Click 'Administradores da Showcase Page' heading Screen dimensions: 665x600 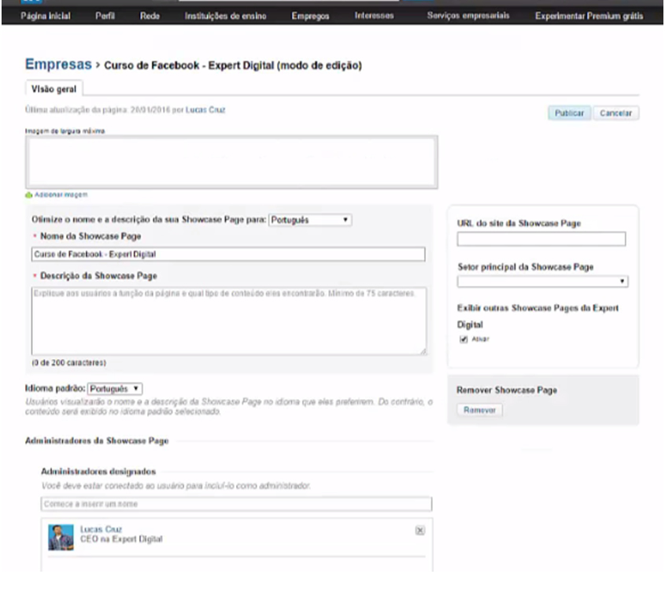click(x=97, y=441)
